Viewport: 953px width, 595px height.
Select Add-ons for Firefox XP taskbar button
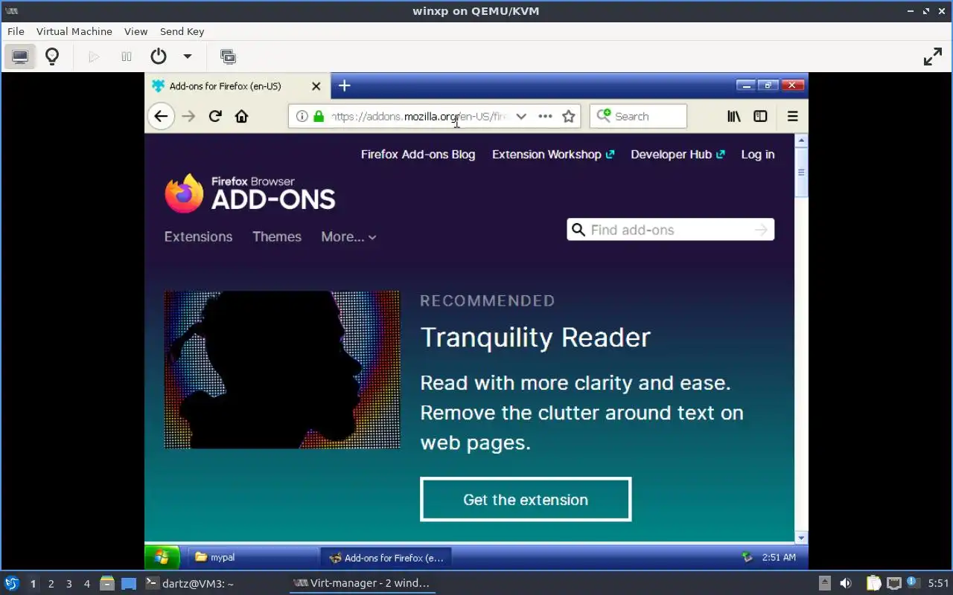point(386,557)
